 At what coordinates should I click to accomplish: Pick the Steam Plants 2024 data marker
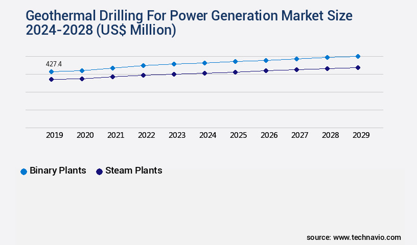[204, 73]
